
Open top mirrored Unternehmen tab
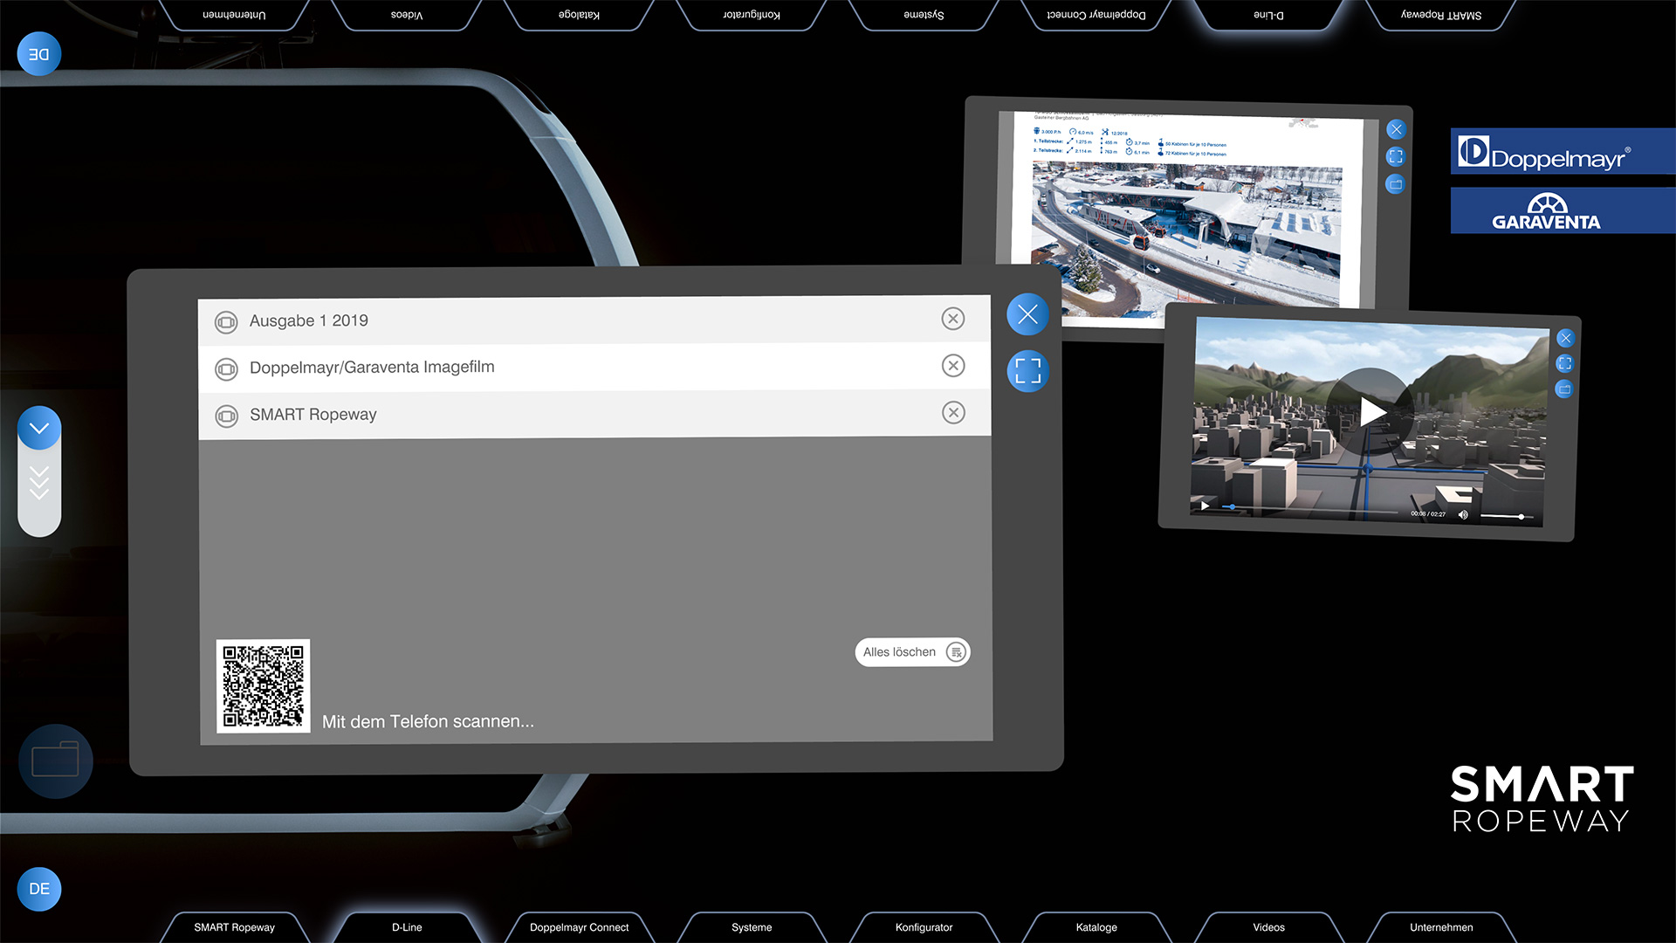click(234, 15)
